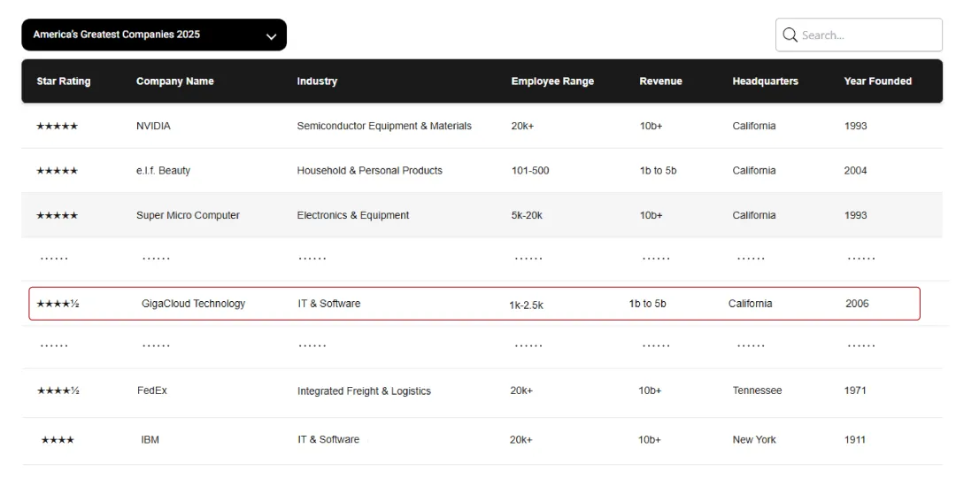Open the FedEx company entry
The height and width of the screenshot is (487, 956).
tap(152, 390)
